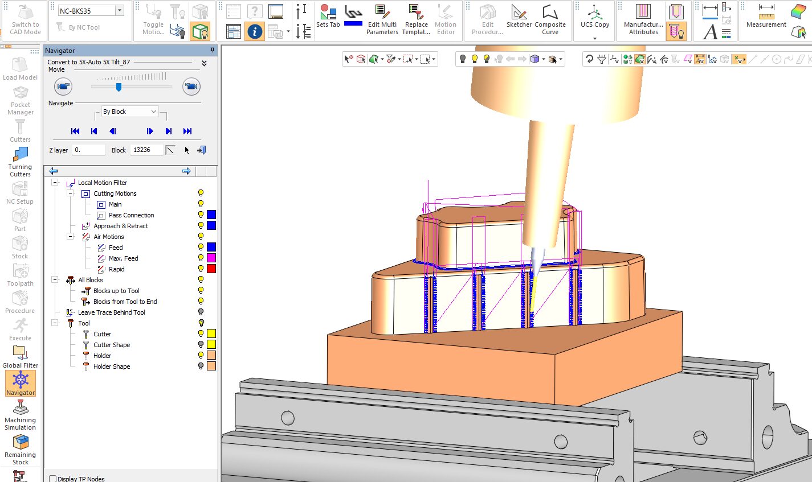The height and width of the screenshot is (482, 812).
Task: Enable the Display TP Nodes checkbox
Action: coord(53,479)
